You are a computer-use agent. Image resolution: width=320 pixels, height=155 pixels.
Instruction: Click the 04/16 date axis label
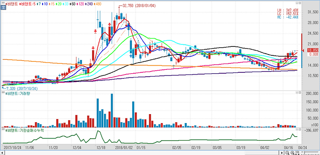tap(288, 147)
